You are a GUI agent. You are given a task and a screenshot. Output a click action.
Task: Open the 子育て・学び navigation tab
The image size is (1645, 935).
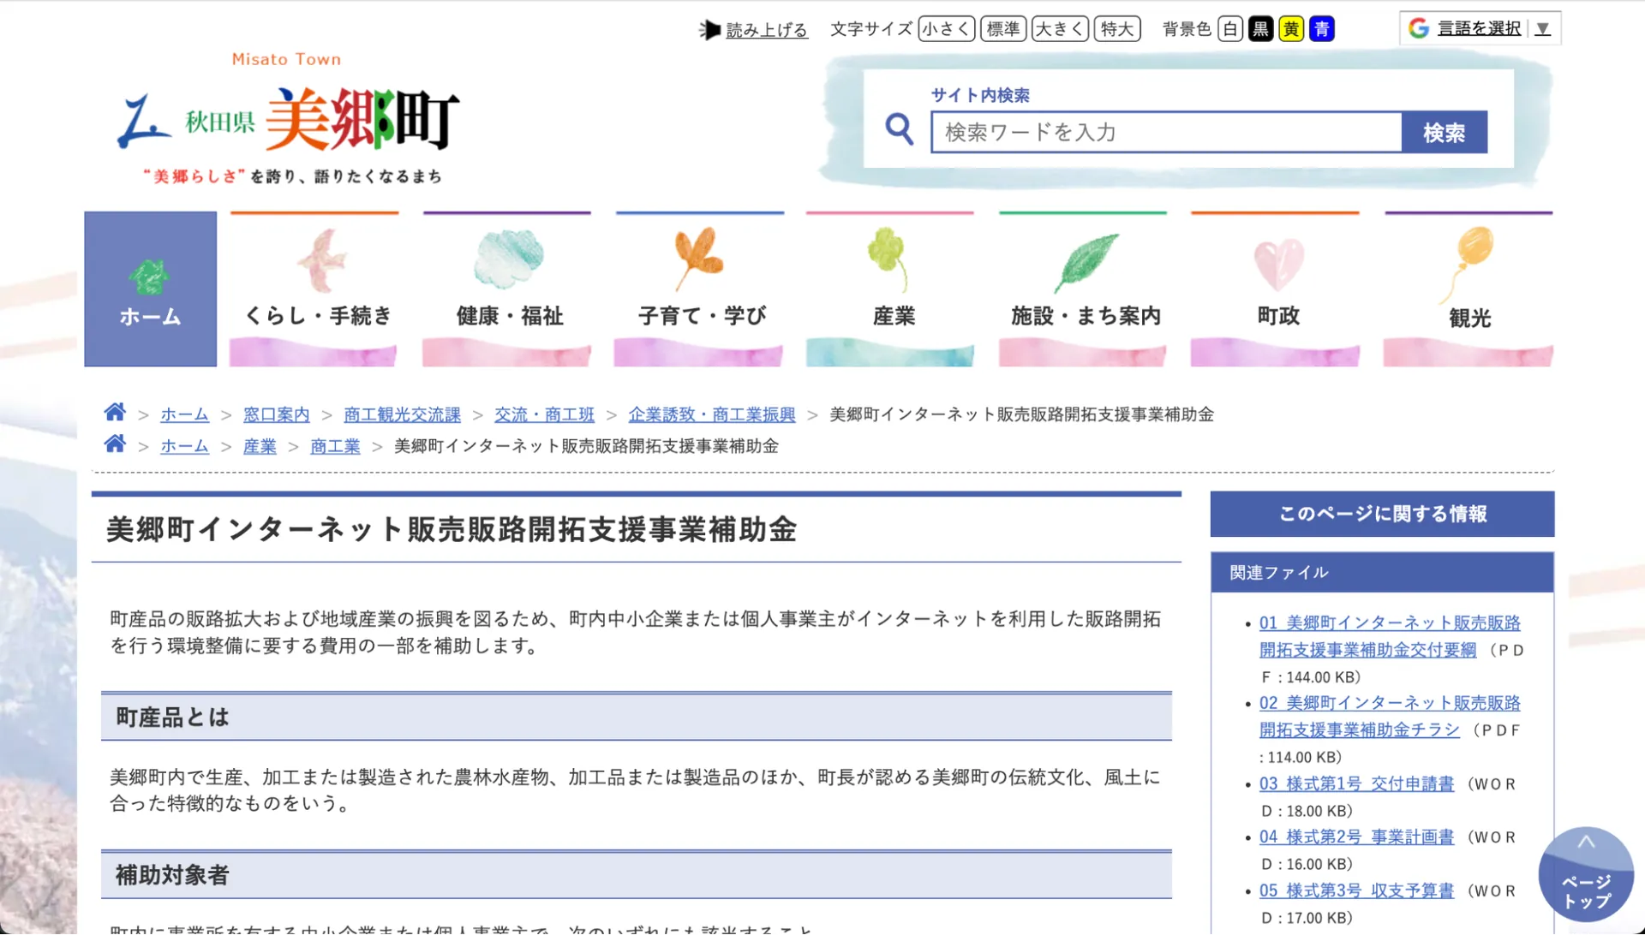[x=699, y=289]
